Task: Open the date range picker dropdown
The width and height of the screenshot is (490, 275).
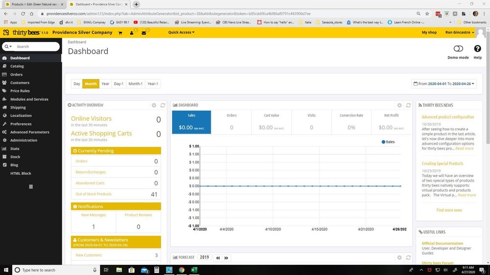Action: pyautogui.click(x=444, y=84)
